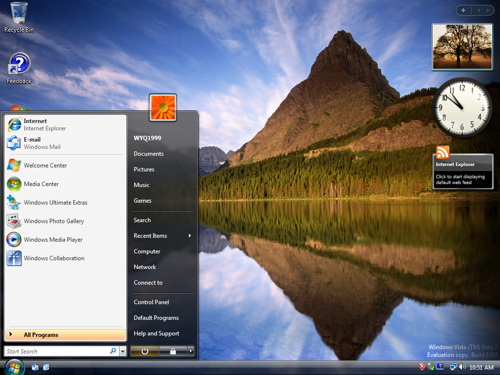Screen dimensions: 500x375
Task: Go to previous sidebar gadget page arrow
Action: pyautogui.click(x=479, y=11)
